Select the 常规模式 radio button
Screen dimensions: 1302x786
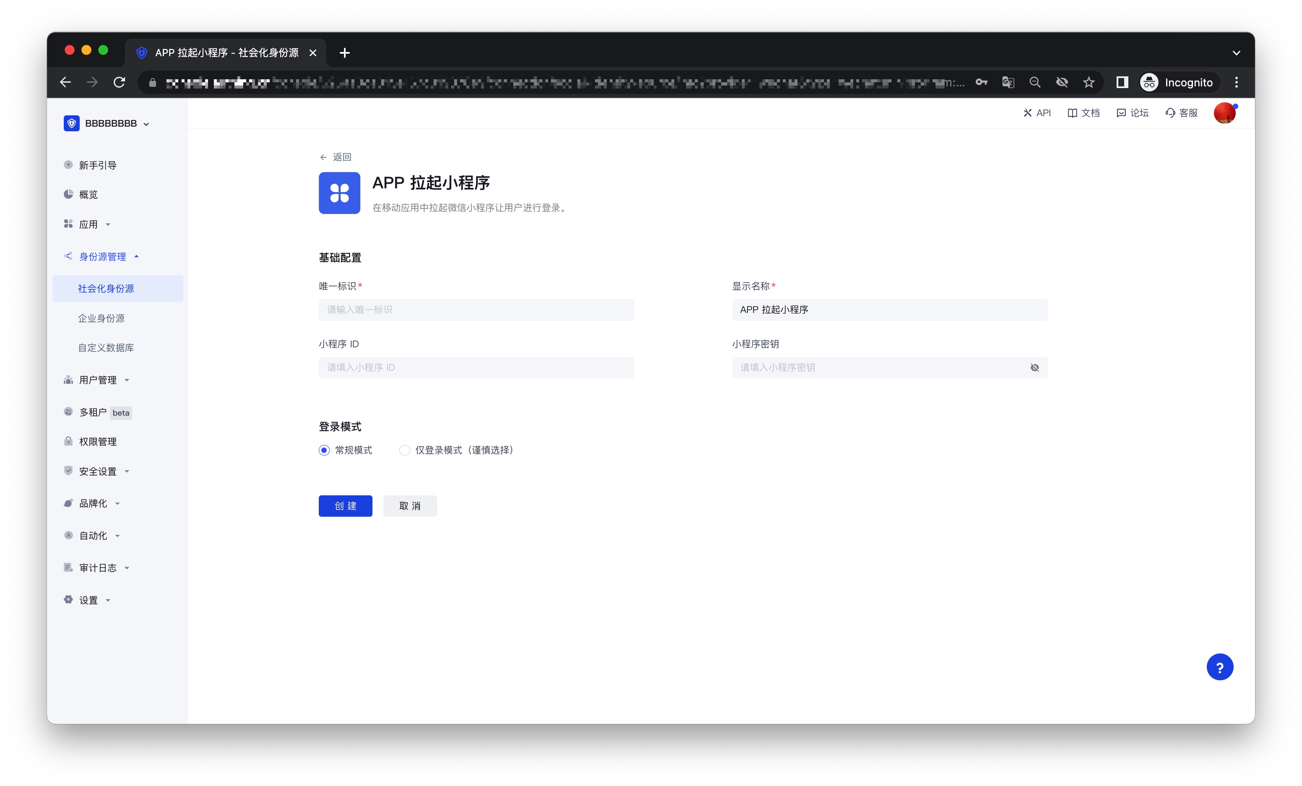(324, 450)
